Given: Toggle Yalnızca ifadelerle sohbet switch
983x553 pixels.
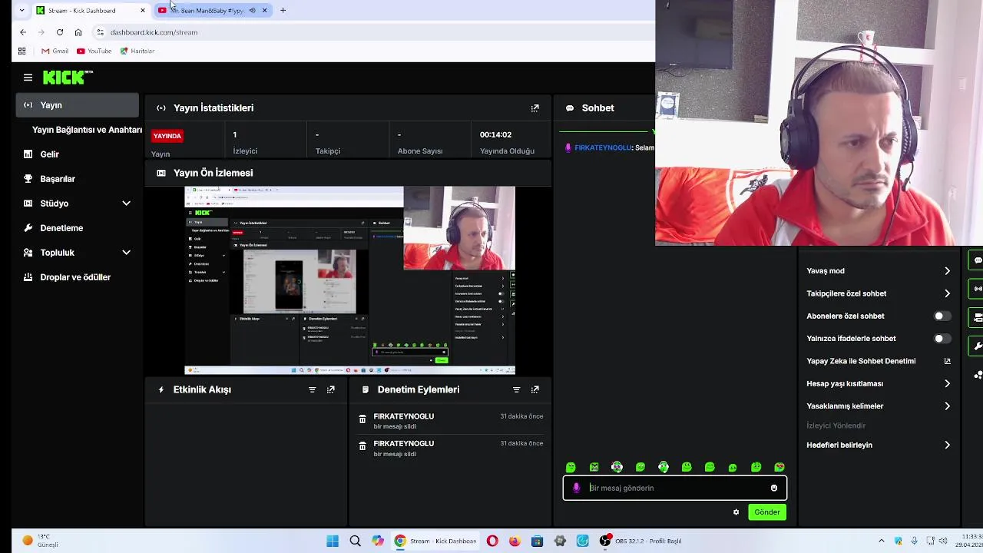Looking at the screenshot, I should click(942, 339).
